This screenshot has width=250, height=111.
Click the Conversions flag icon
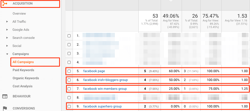(5, 108)
